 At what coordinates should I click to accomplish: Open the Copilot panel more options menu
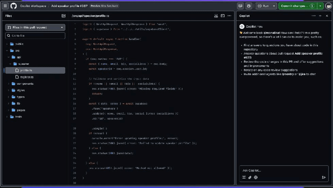coord(313,16)
